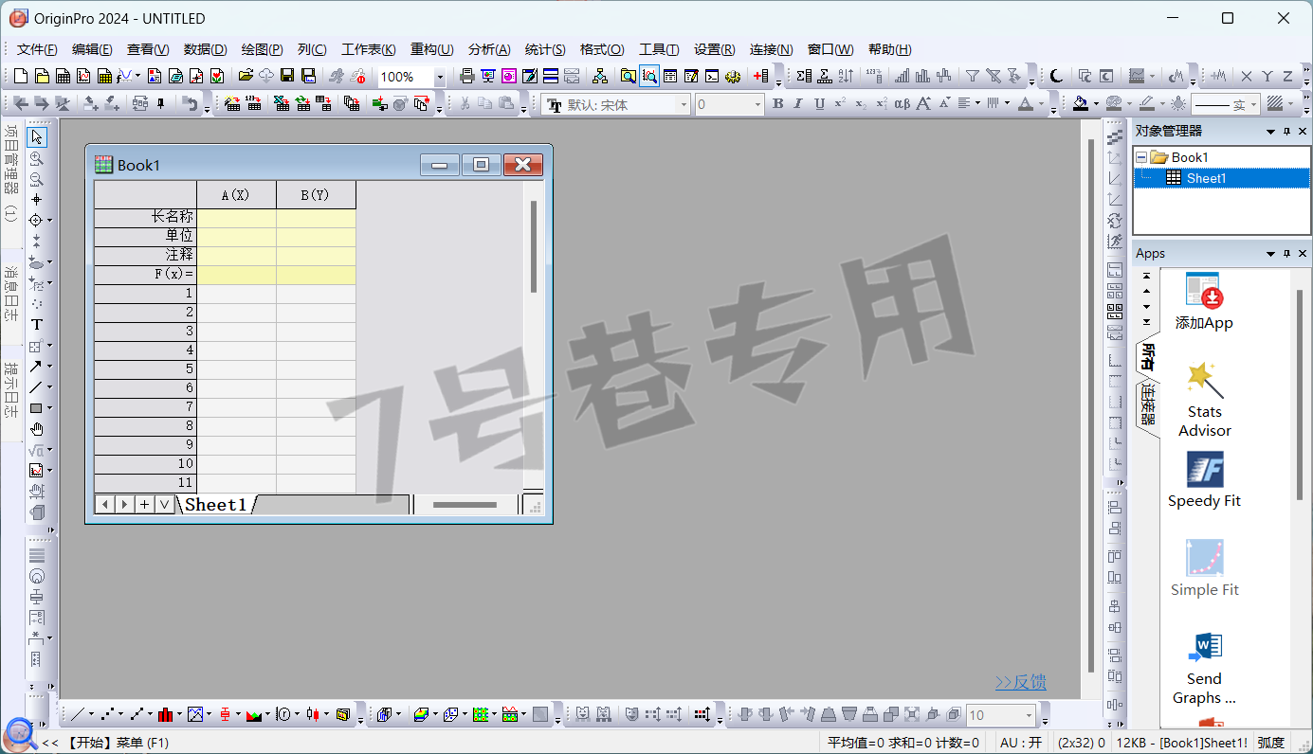Click the Print icon in the toolbar
Image resolution: width=1313 pixels, height=754 pixels.
point(466,76)
